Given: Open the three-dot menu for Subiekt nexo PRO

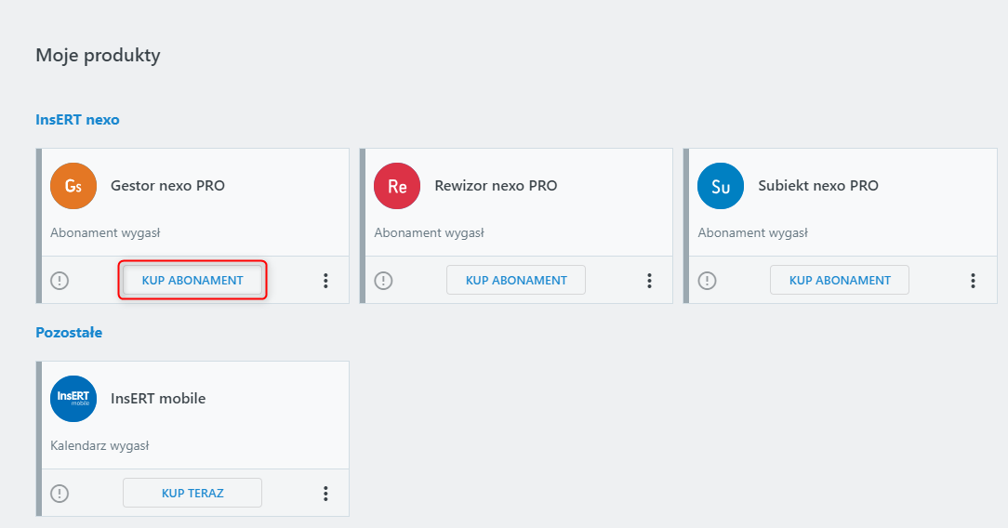Looking at the screenshot, I should [973, 280].
